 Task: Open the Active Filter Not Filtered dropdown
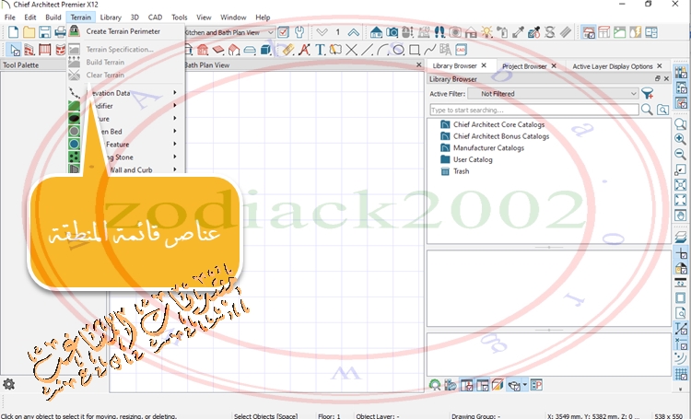click(x=553, y=93)
